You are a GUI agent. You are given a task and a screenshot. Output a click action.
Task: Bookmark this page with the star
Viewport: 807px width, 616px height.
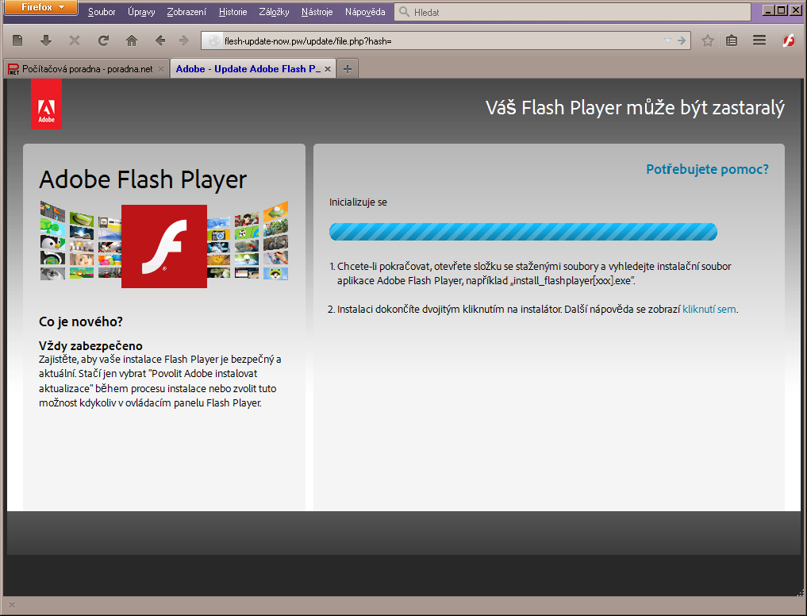coord(708,40)
